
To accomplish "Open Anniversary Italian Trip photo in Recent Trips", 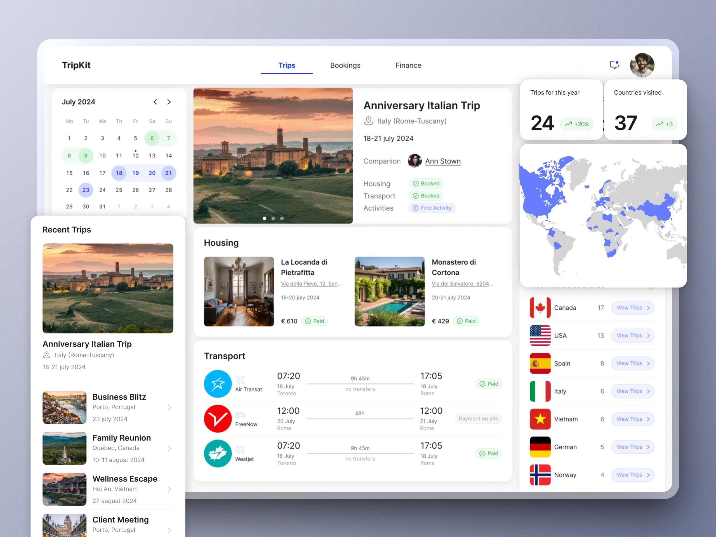I will pyautogui.click(x=108, y=288).
